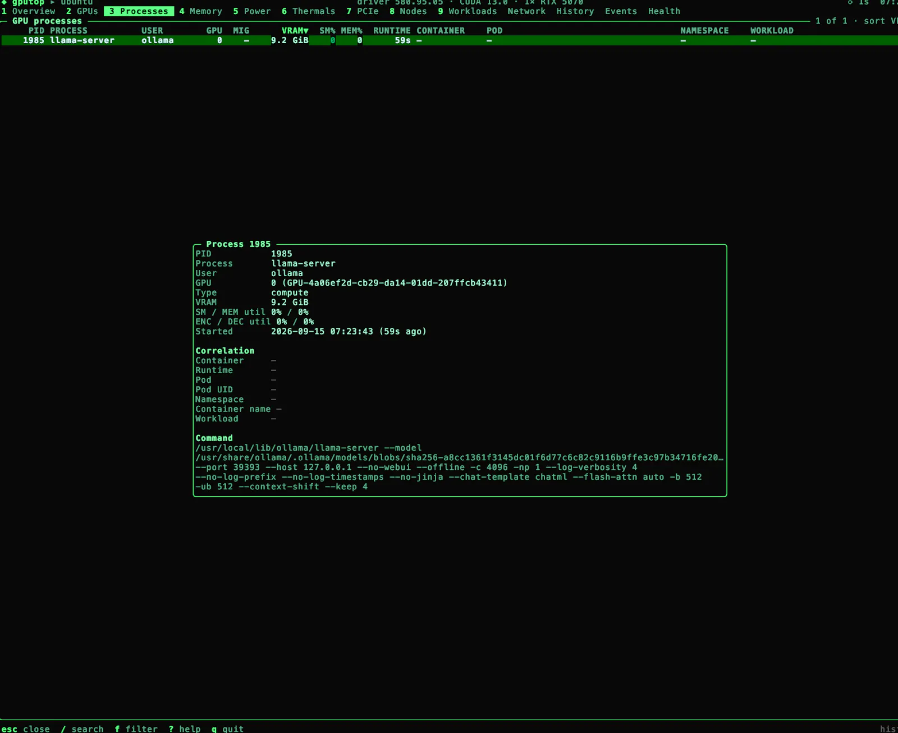Click the NAMESPACE column header
This screenshot has width=898, height=733.
pos(704,31)
